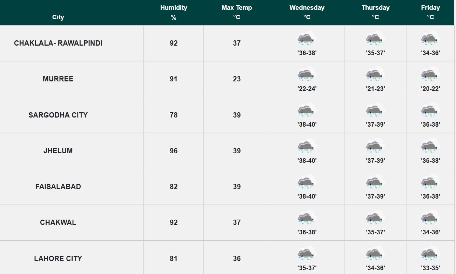Click the FAISALABAD city name

point(58,187)
